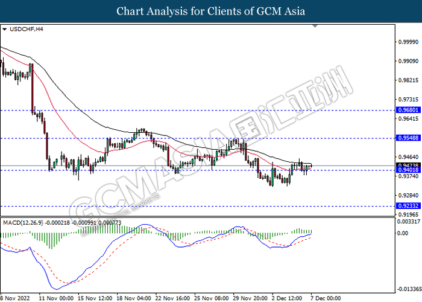Open the USDCHF,H4 chart dropdown arrow
Screen dimensions: 422x302
tap(5, 30)
